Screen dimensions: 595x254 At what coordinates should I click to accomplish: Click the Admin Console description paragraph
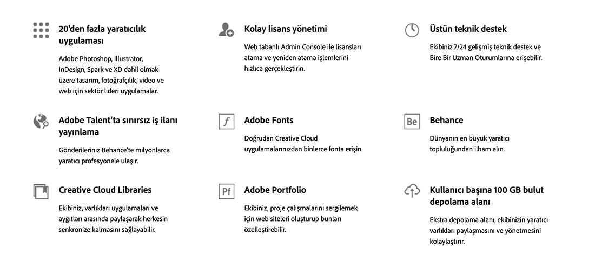pos(302,58)
